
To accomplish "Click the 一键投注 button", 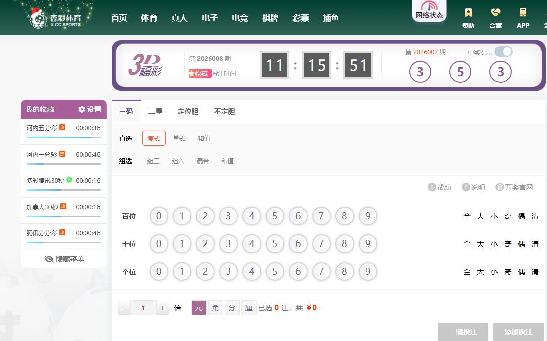I will 463,332.
